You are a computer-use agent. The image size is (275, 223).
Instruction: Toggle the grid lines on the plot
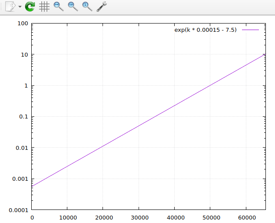pyautogui.click(x=44, y=7)
